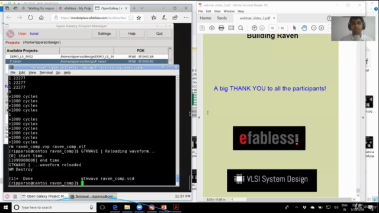Open Acrobat Edit menu

(208, 11)
